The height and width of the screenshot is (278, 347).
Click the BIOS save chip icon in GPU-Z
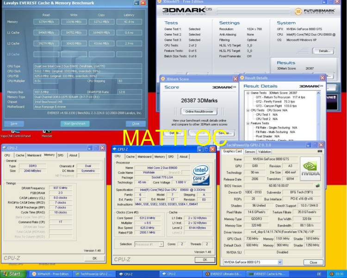pos(317,185)
